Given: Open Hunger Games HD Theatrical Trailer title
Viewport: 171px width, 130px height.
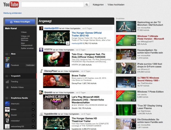Looking at the screenshot, I should [84, 120].
